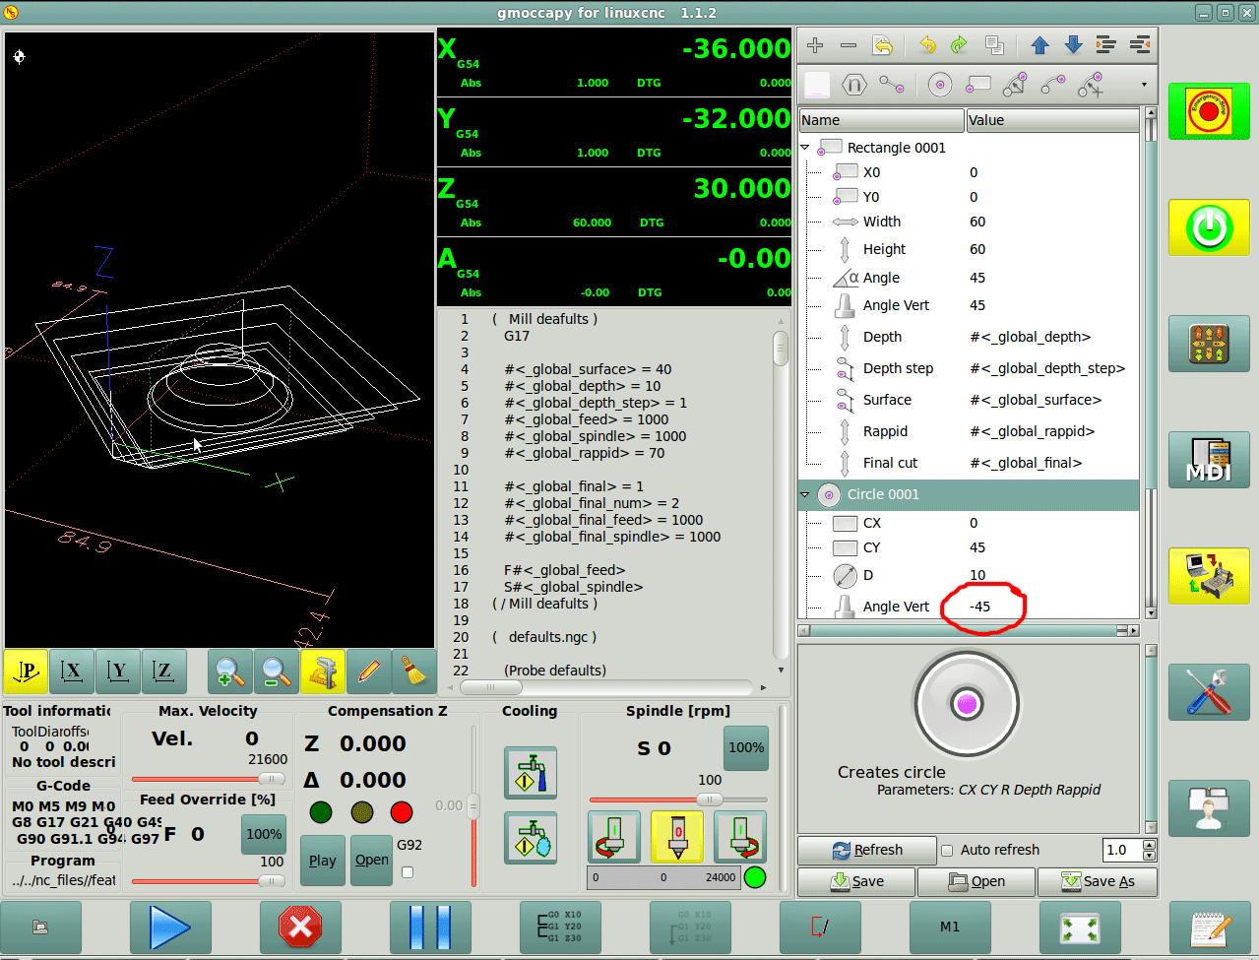Move the selected feature up with the blue arrow
The width and height of the screenshot is (1259, 960).
tap(1039, 45)
